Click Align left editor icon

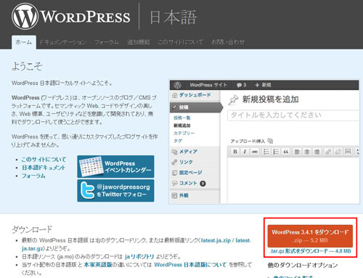(x=297, y=152)
